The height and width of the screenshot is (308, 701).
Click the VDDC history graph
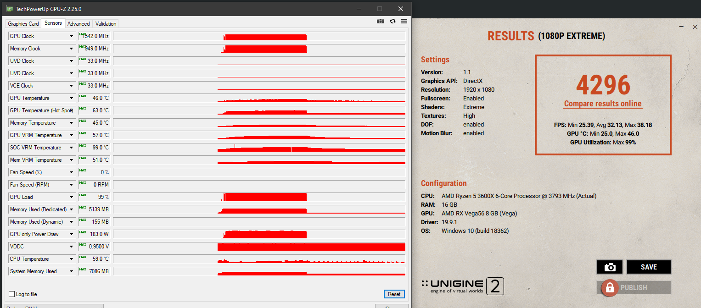point(259,247)
